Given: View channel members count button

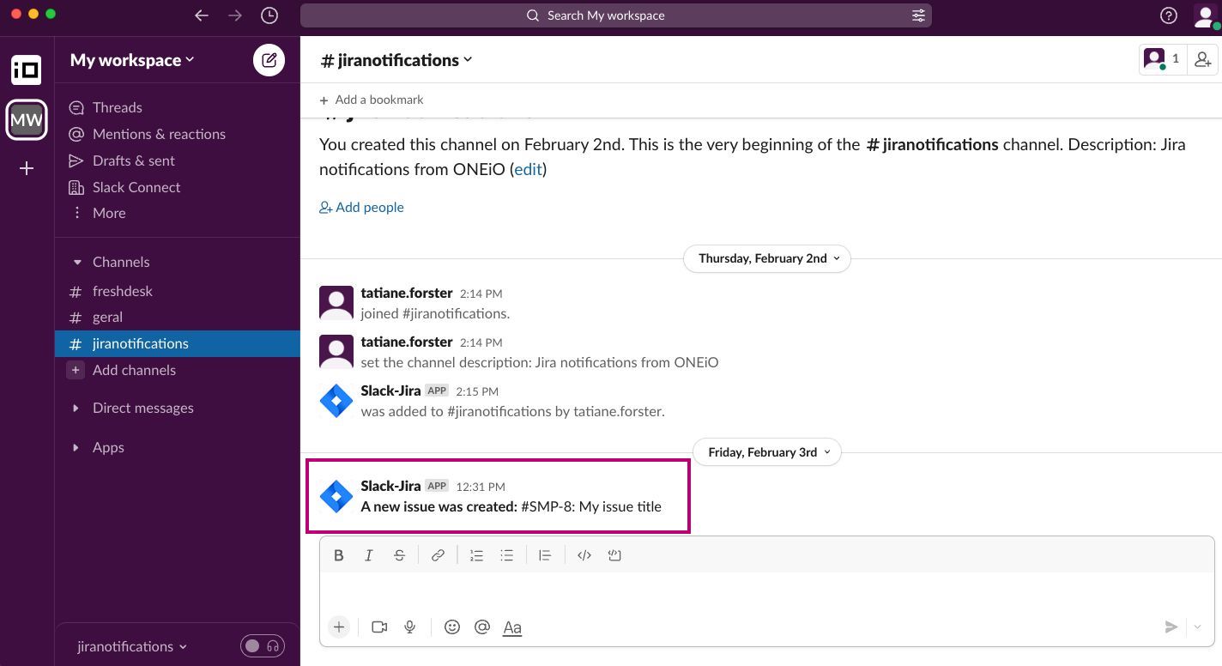Looking at the screenshot, I should 1162,59.
